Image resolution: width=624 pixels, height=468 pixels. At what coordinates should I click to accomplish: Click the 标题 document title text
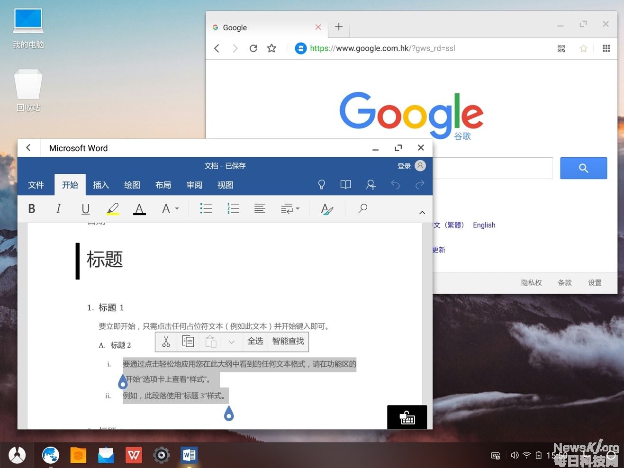105,260
